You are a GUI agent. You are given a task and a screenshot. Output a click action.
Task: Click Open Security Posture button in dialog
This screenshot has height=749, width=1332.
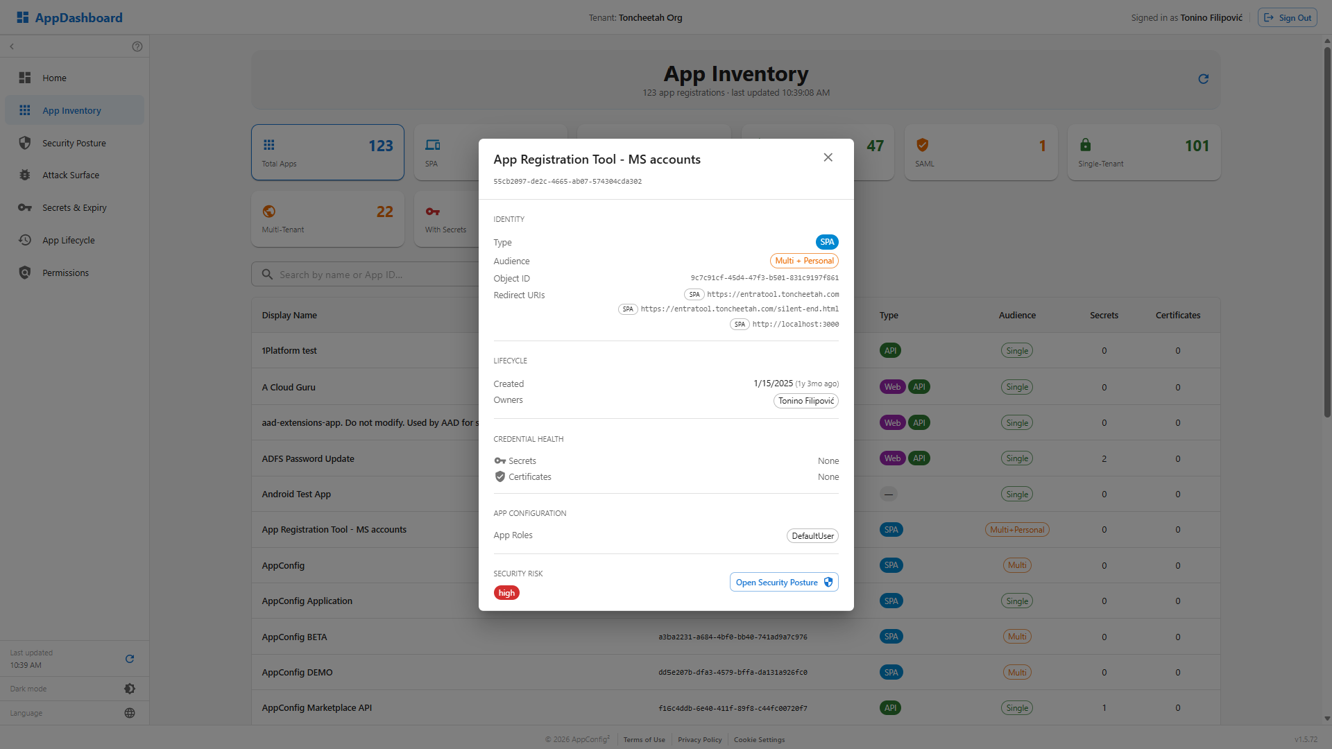click(x=784, y=583)
